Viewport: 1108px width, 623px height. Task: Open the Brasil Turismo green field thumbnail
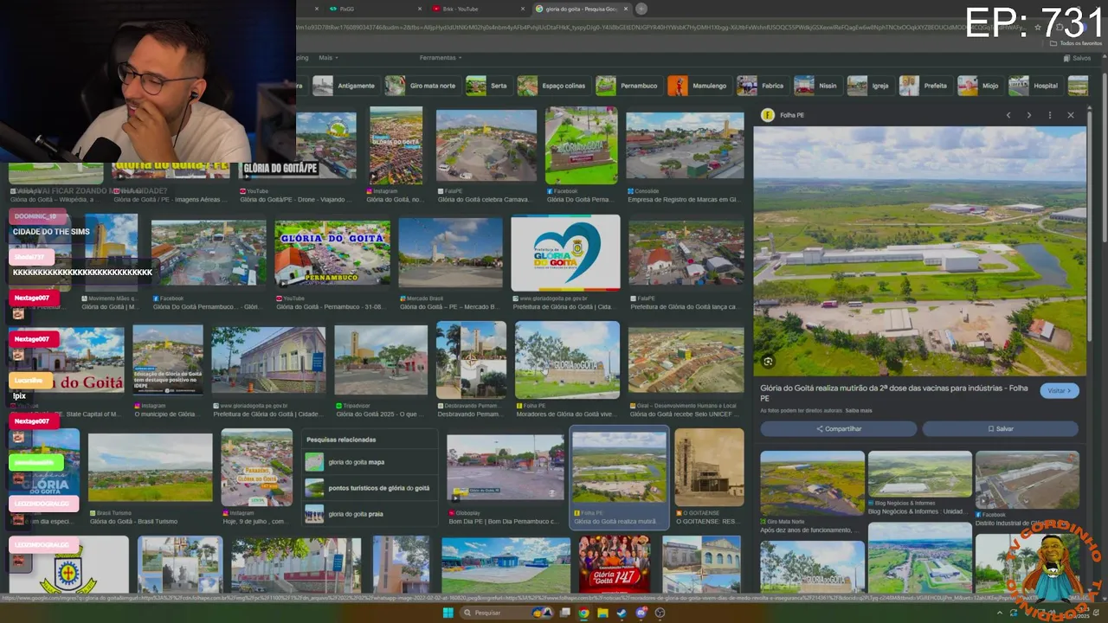pyautogui.click(x=150, y=468)
